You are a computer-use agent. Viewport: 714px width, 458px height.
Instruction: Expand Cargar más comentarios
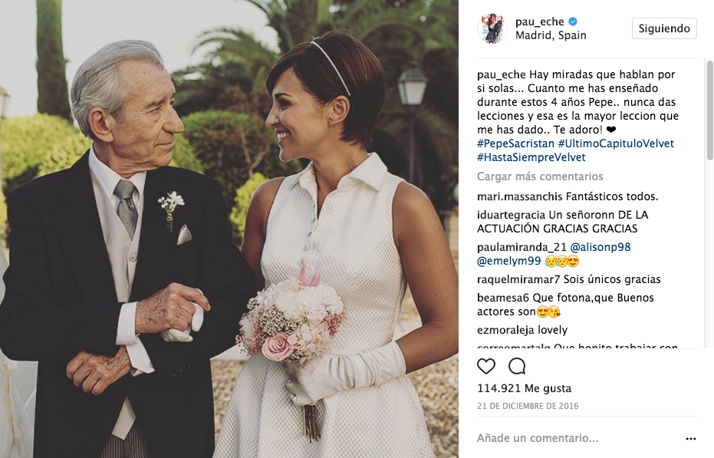pos(540,176)
